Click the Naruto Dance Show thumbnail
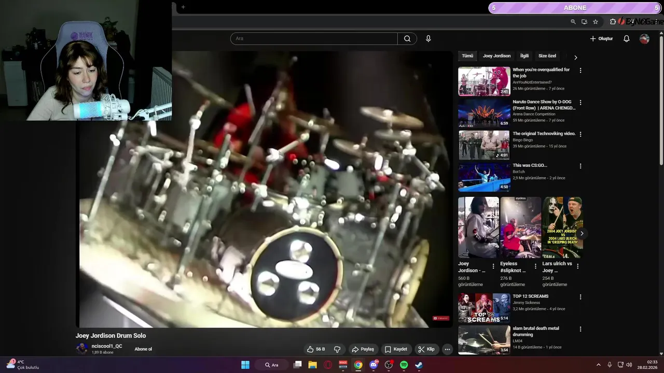Screen dimensions: 664x373 click(x=484, y=113)
